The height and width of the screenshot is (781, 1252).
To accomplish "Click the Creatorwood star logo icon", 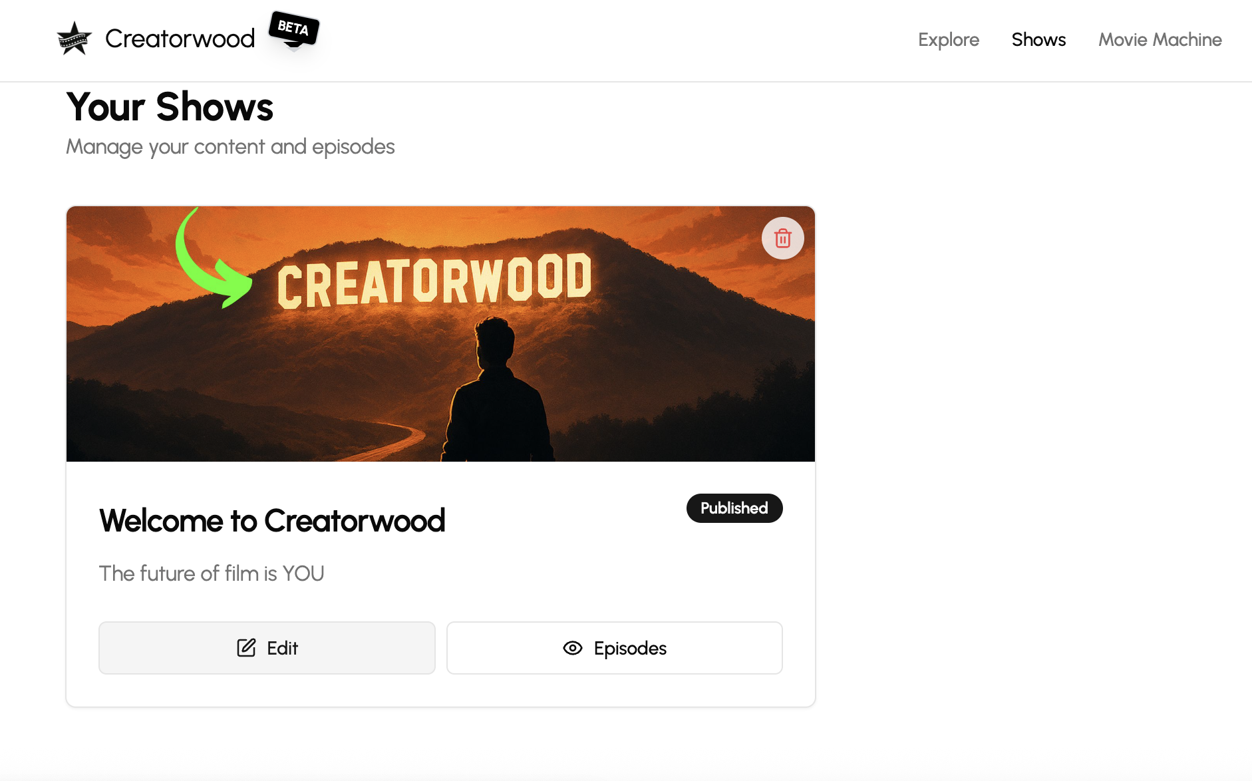I will click(74, 39).
